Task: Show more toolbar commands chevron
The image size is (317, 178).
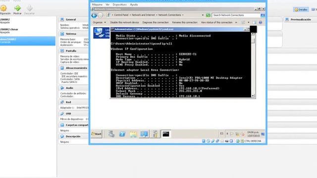Action: (x=236, y=22)
